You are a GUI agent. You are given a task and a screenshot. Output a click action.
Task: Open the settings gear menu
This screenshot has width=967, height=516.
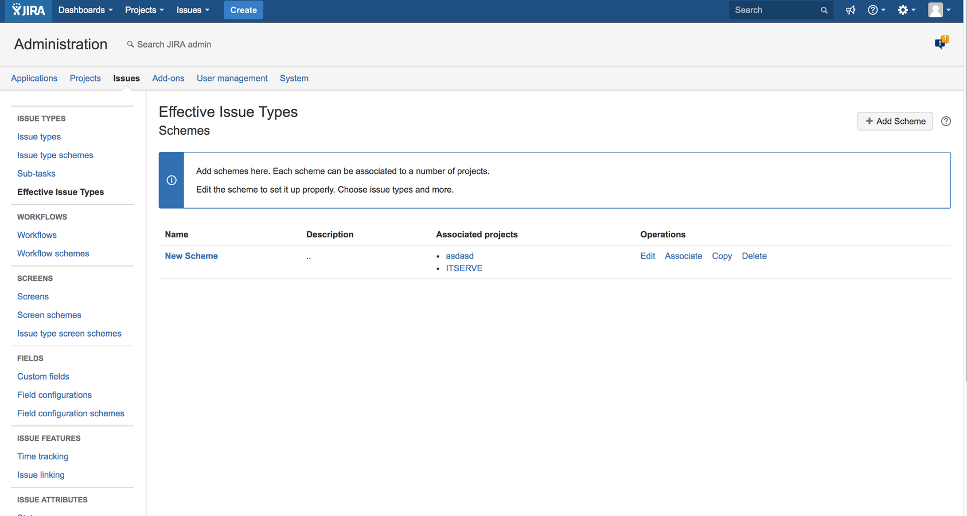906,10
